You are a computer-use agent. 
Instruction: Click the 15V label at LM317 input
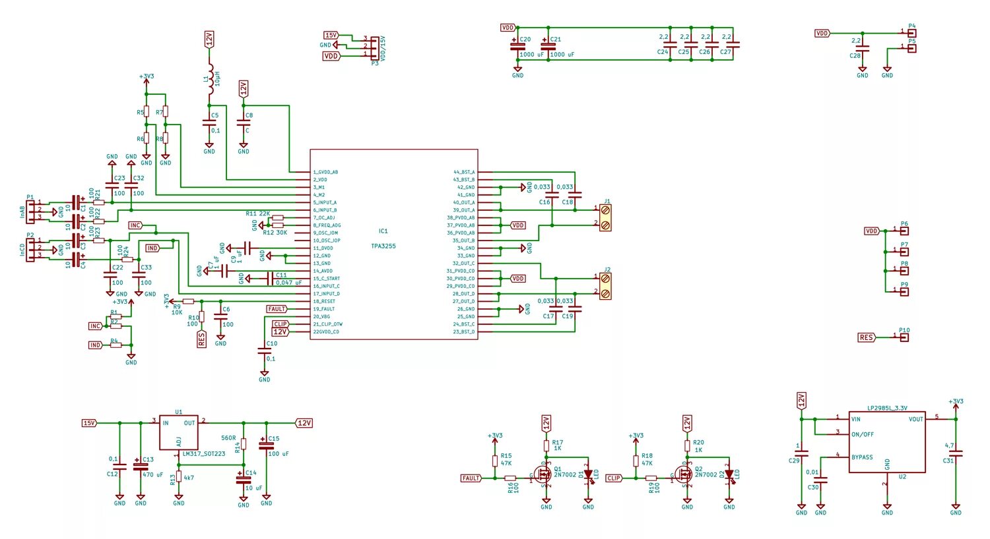pos(90,423)
